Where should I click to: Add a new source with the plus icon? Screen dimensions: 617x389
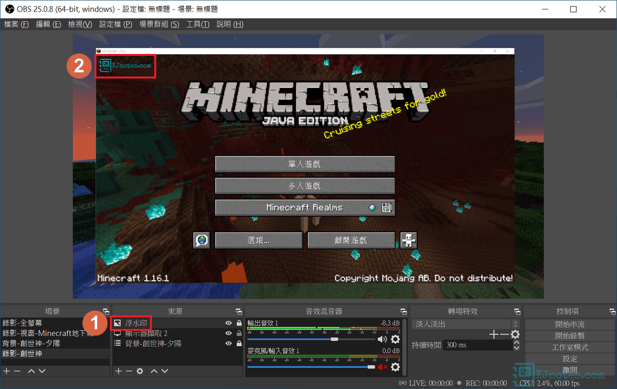119,371
